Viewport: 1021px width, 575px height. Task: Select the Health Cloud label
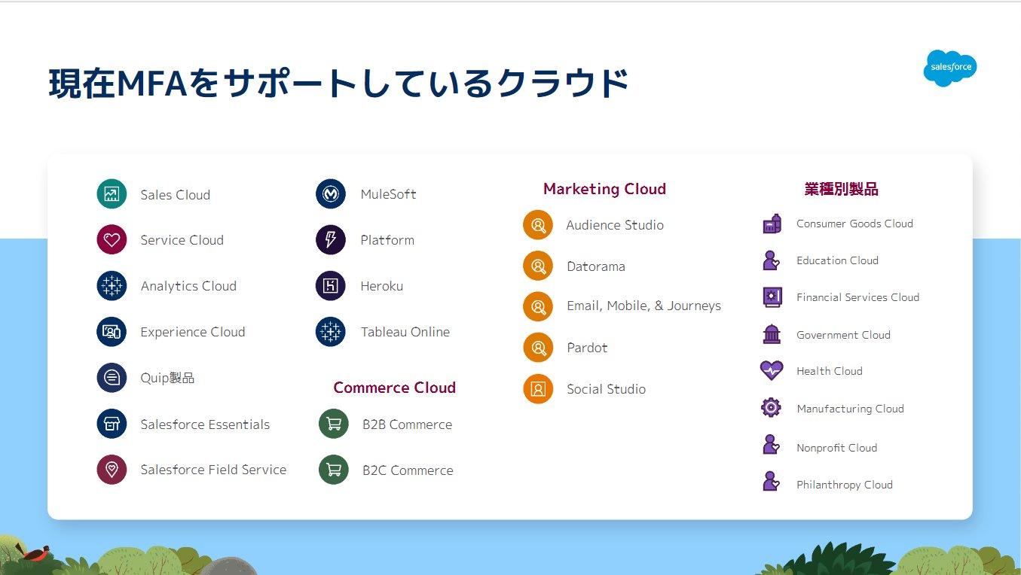[829, 371]
